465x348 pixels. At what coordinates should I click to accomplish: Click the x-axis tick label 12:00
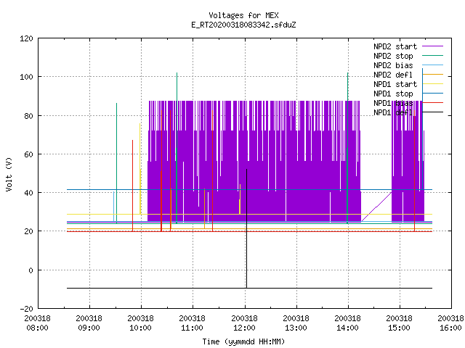pos(244,328)
